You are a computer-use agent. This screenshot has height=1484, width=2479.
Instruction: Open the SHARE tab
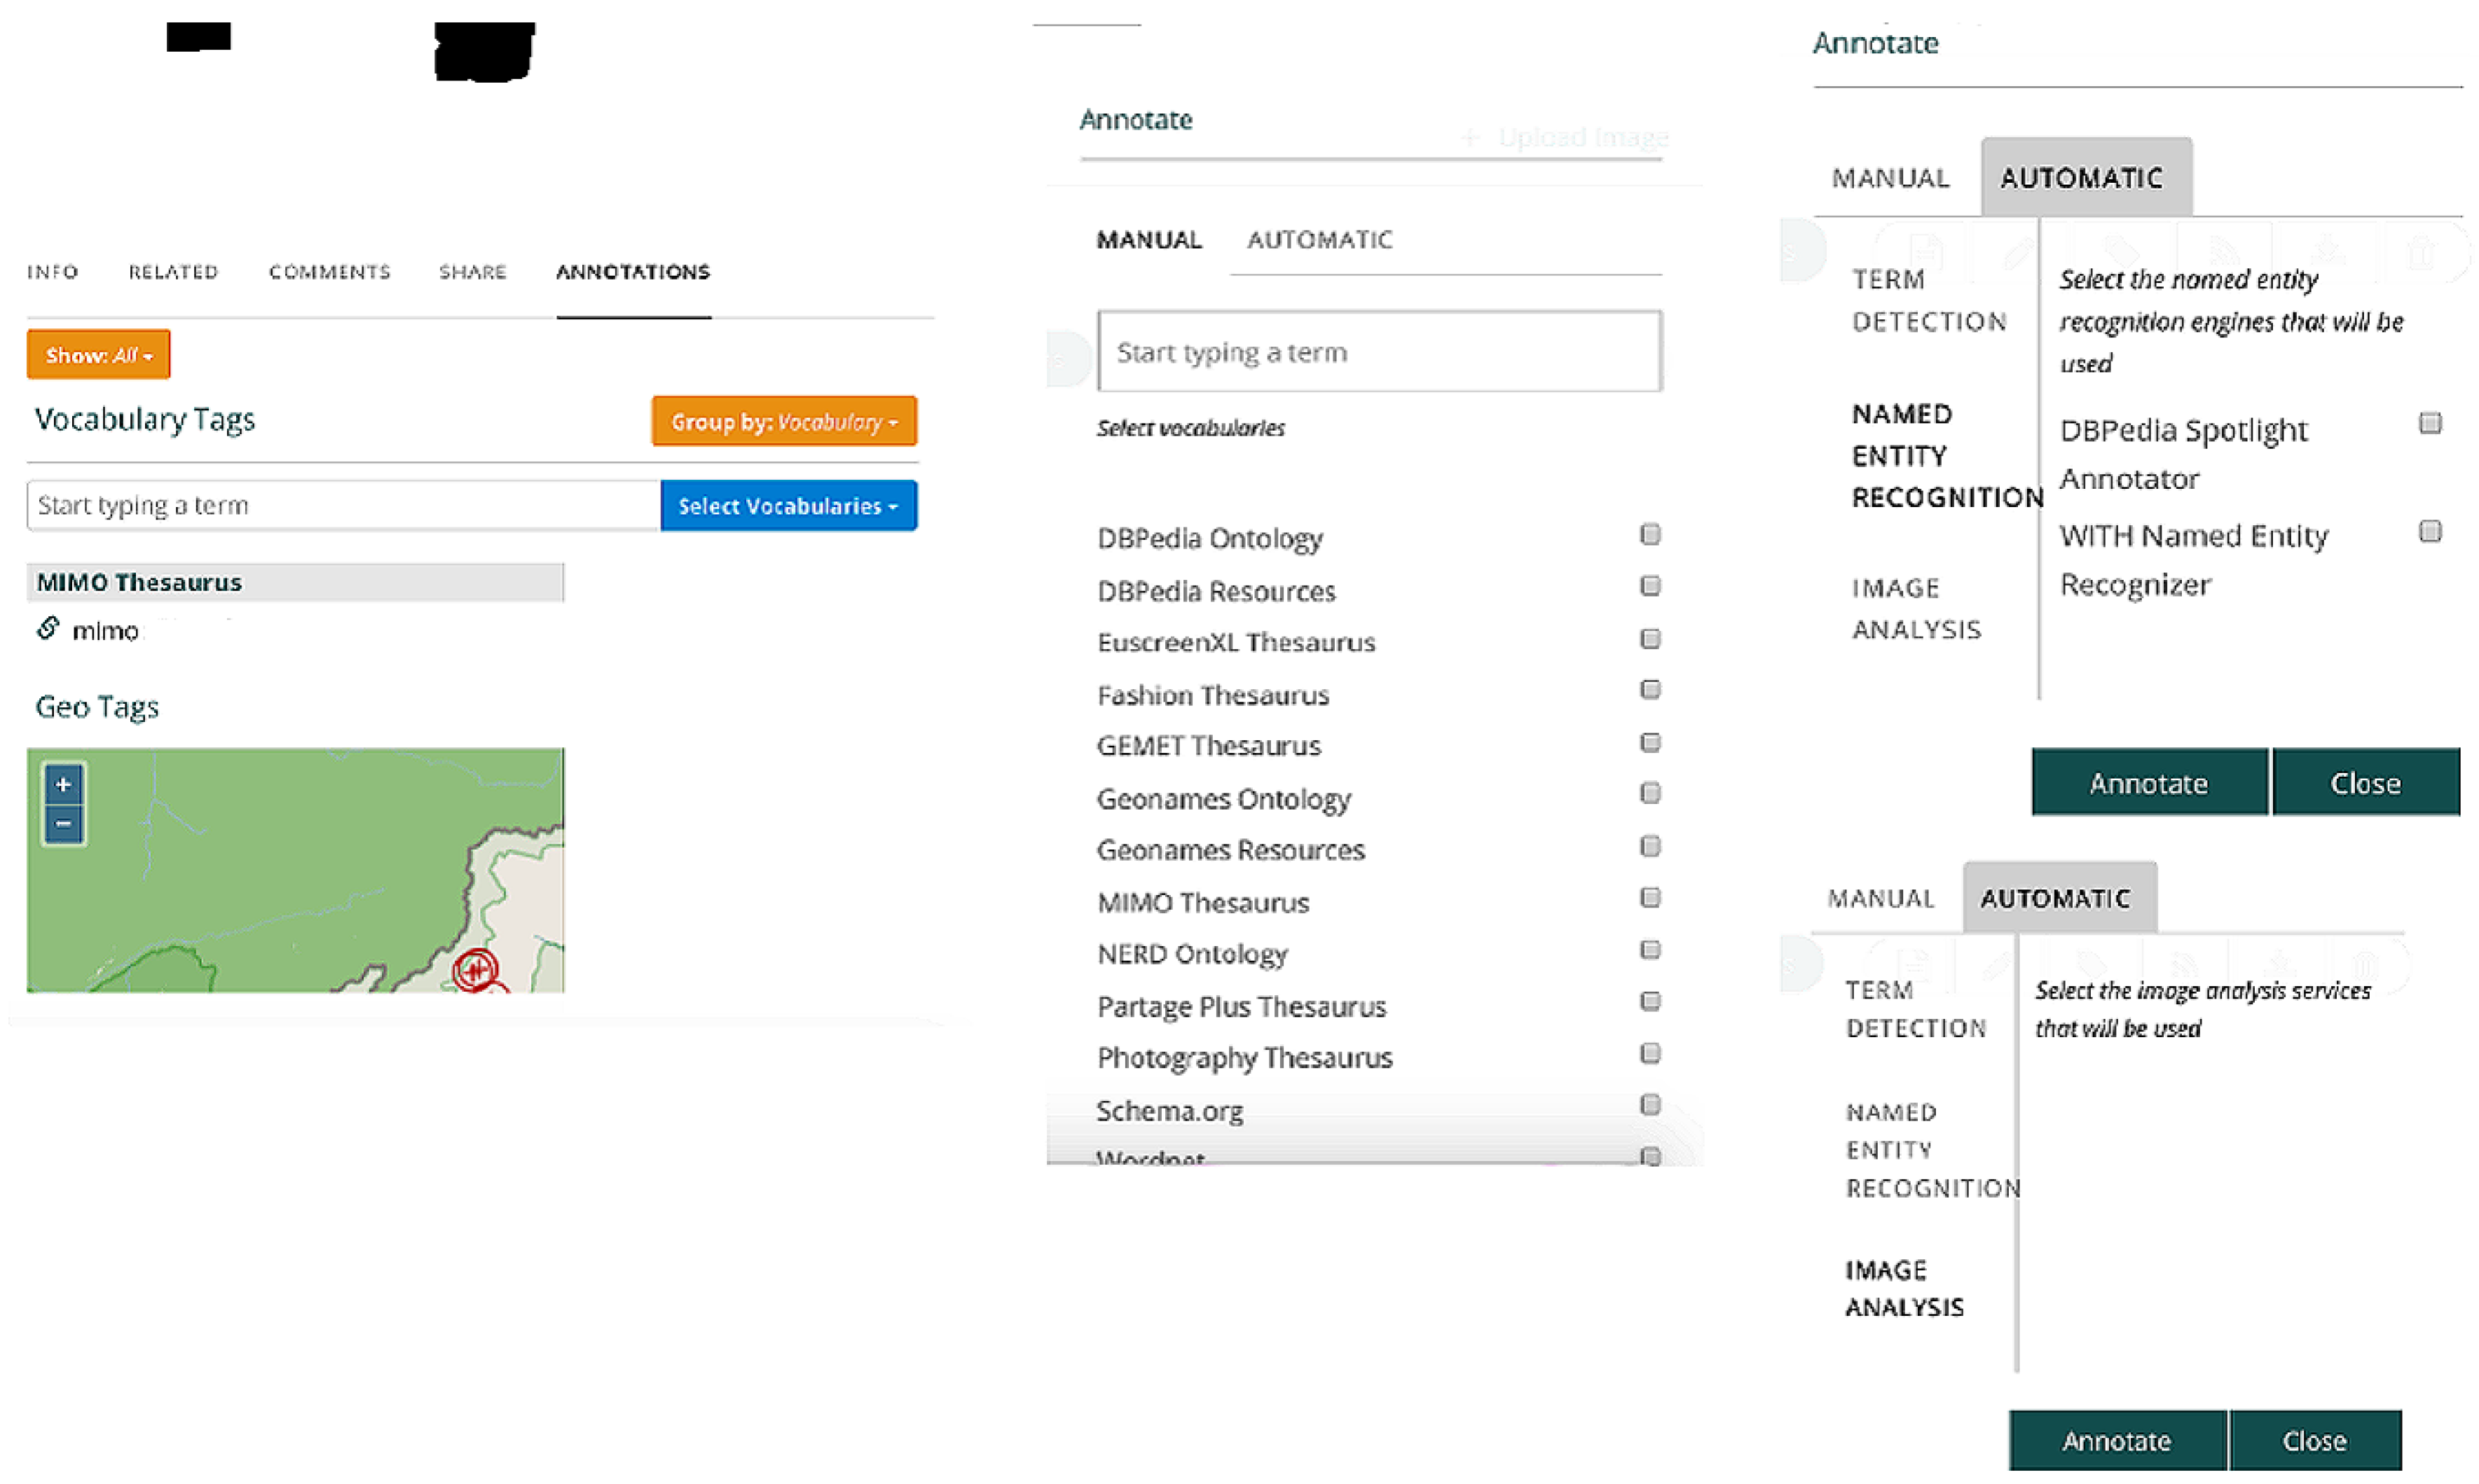(472, 272)
